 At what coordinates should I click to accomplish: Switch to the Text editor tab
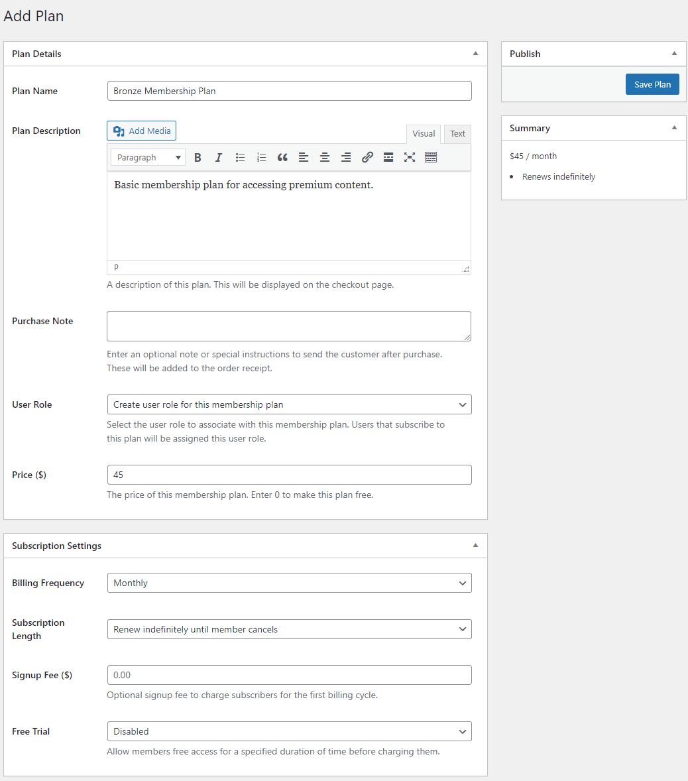457,134
